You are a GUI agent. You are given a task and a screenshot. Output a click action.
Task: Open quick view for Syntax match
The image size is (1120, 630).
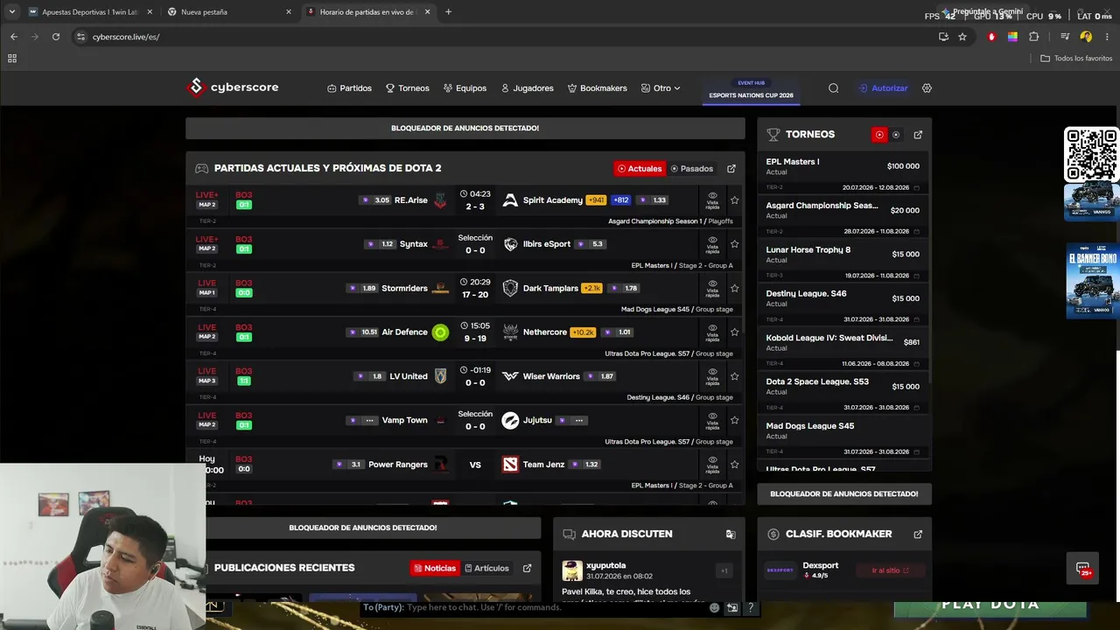712,244
